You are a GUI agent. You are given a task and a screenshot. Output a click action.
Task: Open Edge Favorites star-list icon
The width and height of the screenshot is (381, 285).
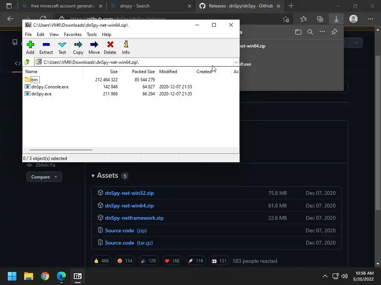pyautogui.click(x=304, y=19)
